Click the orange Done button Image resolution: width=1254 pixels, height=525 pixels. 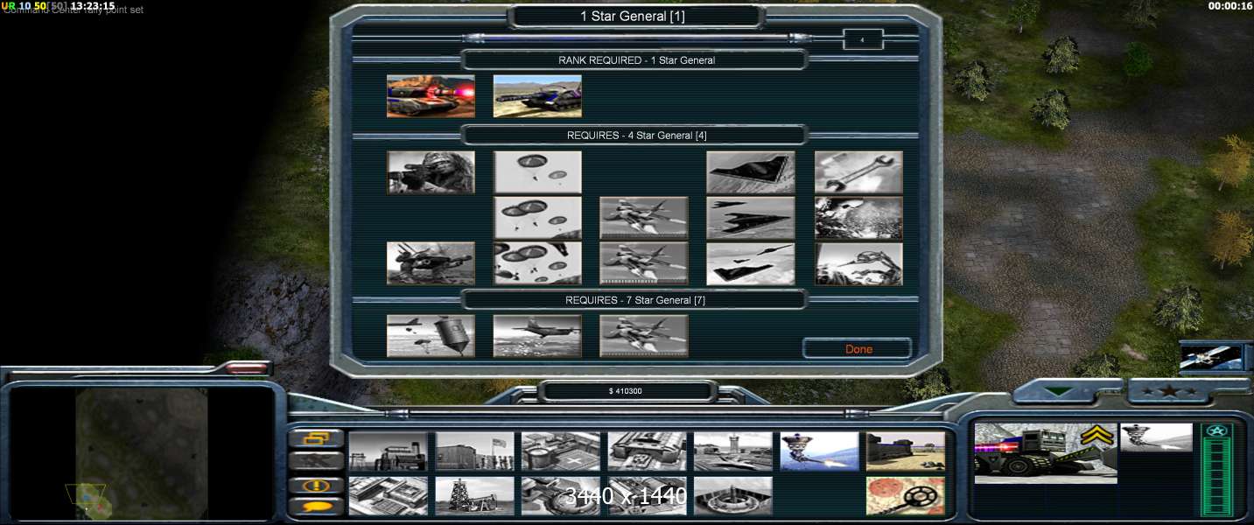coord(858,349)
